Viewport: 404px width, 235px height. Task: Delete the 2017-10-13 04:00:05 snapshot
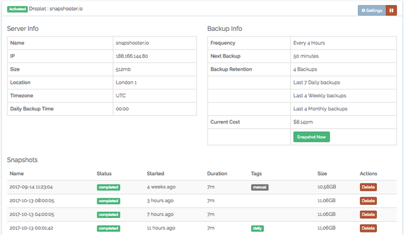pos(368,214)
